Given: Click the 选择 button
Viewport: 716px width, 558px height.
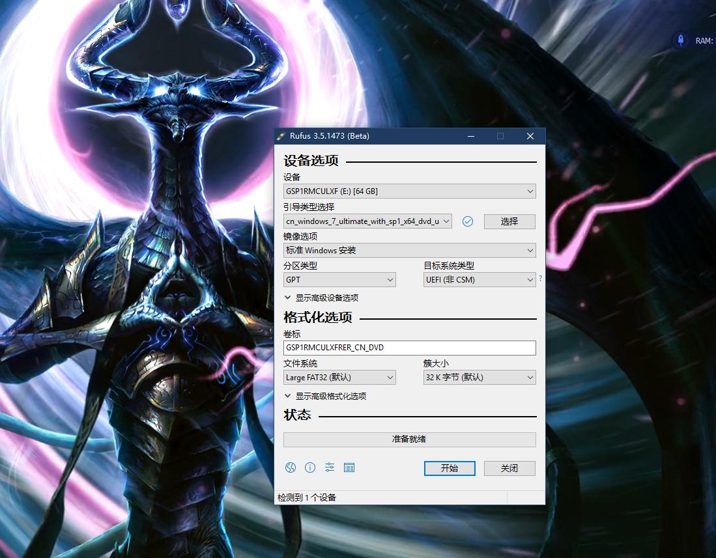Looking at the screenshot, I should pyautogui.click(x=509, y=221).
